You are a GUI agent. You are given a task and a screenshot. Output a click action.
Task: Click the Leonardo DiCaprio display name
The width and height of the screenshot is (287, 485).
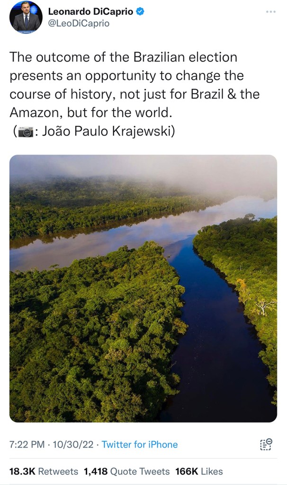click(90, 12)
